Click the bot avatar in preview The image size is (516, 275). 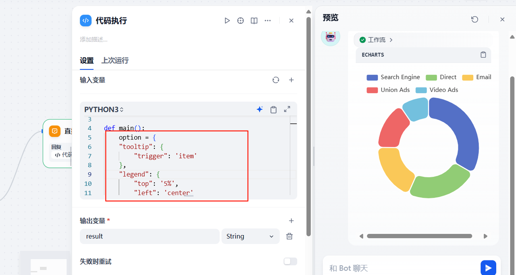click(x=331, y=37)
